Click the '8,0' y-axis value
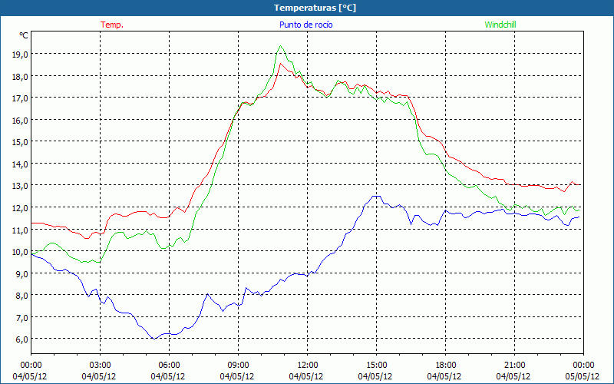 point(22,296)
